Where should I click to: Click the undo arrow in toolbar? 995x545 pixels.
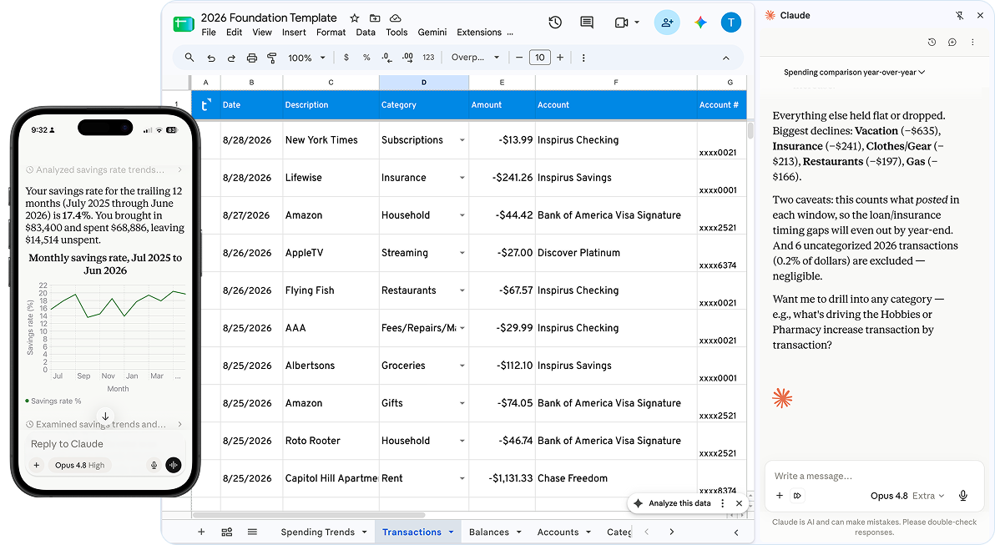(x=210, y=58)
